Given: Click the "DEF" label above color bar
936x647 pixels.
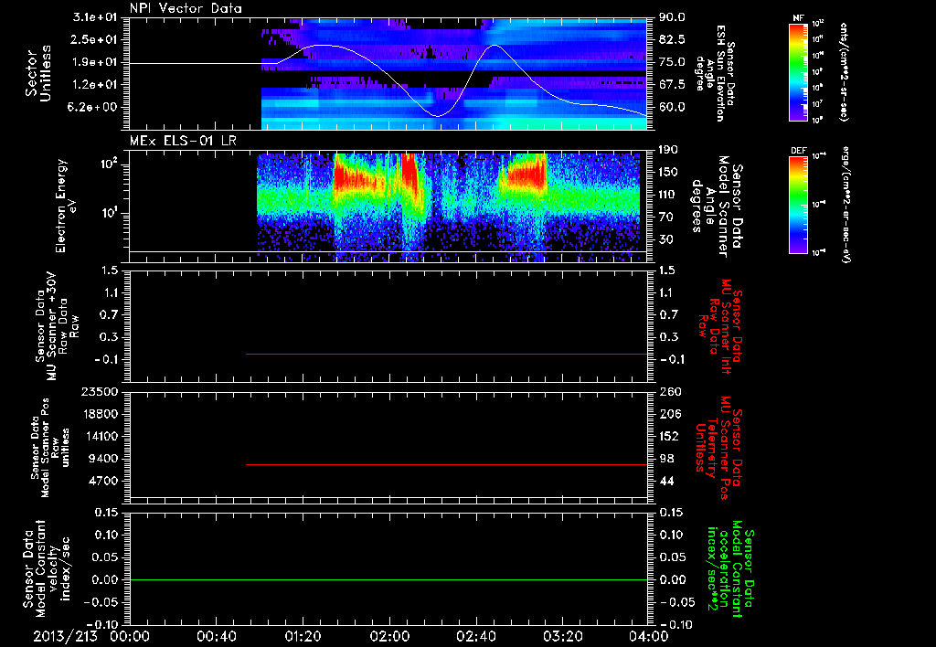Looking at the screenshot, I should tap(798, 151).
